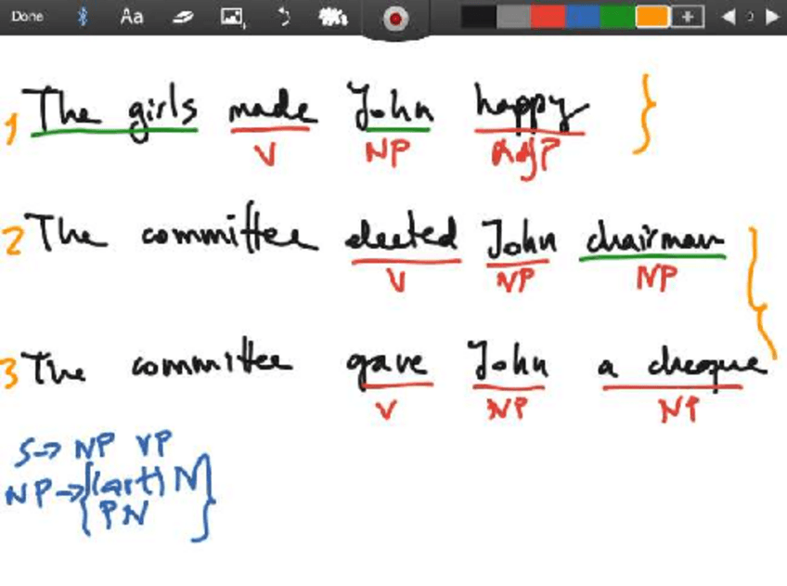787x586 pixels.
Task: Click the undo arrow icon
Action: 284,18
